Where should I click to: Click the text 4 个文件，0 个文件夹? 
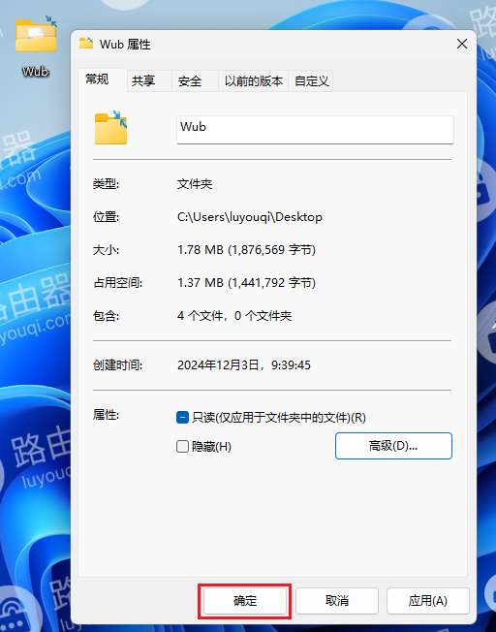coord(234,316)
